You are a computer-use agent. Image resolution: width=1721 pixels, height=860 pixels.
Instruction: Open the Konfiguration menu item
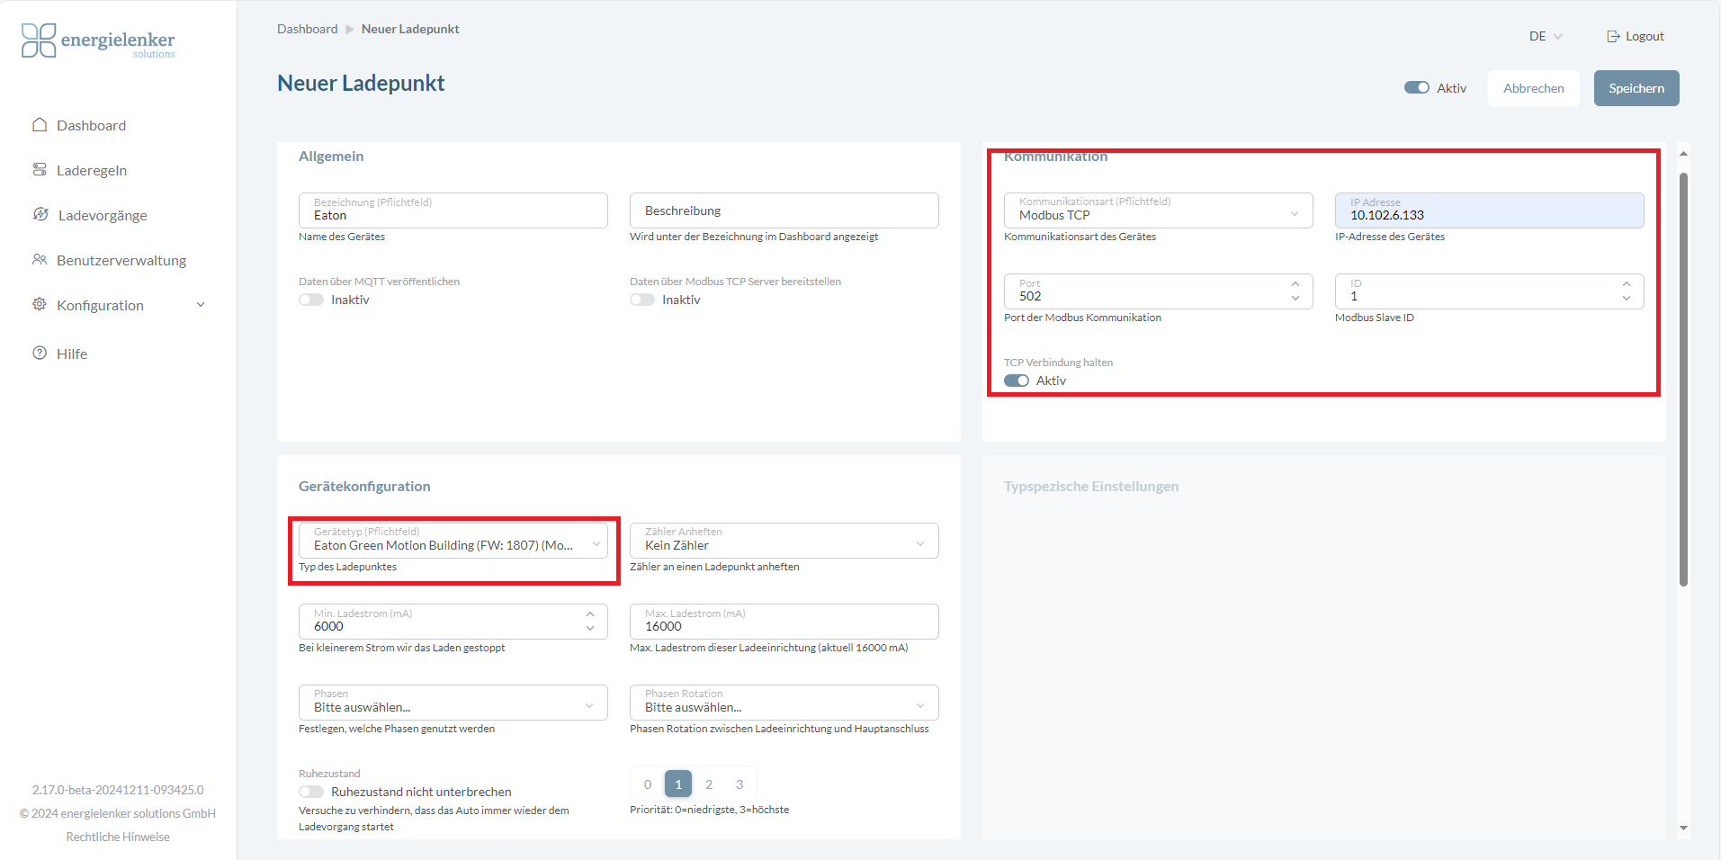100,305
